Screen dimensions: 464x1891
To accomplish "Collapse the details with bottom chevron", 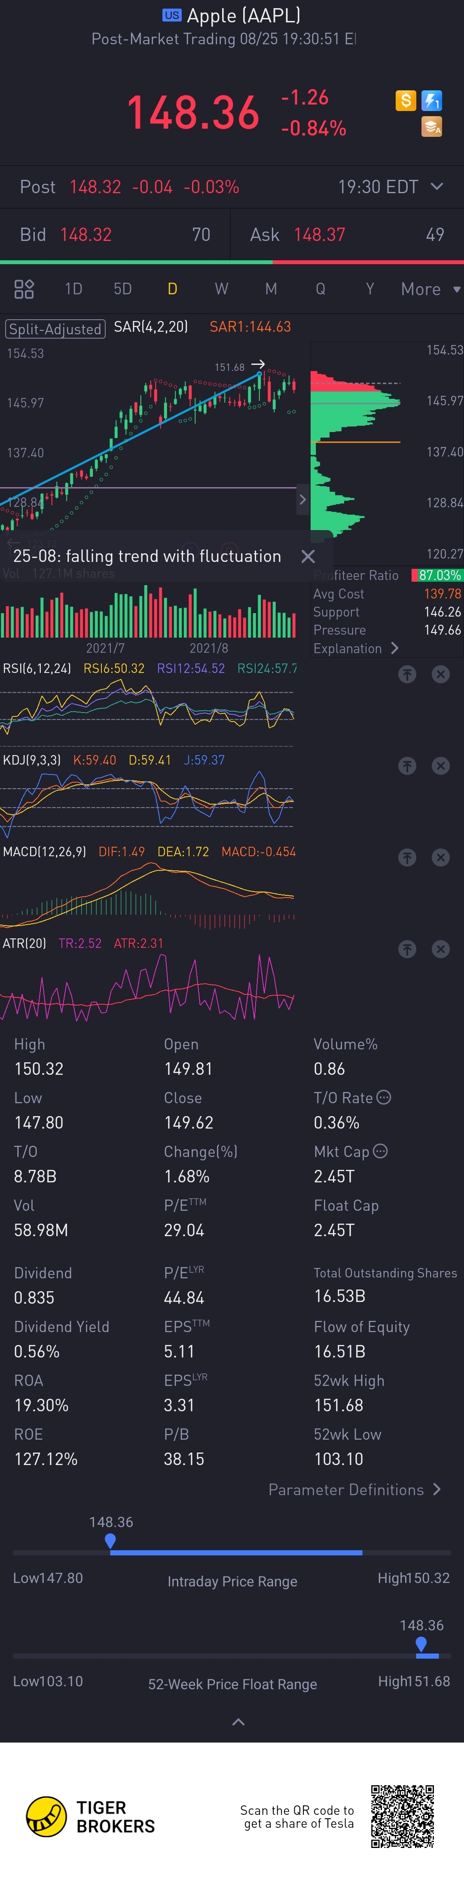I will point(238,1722).
